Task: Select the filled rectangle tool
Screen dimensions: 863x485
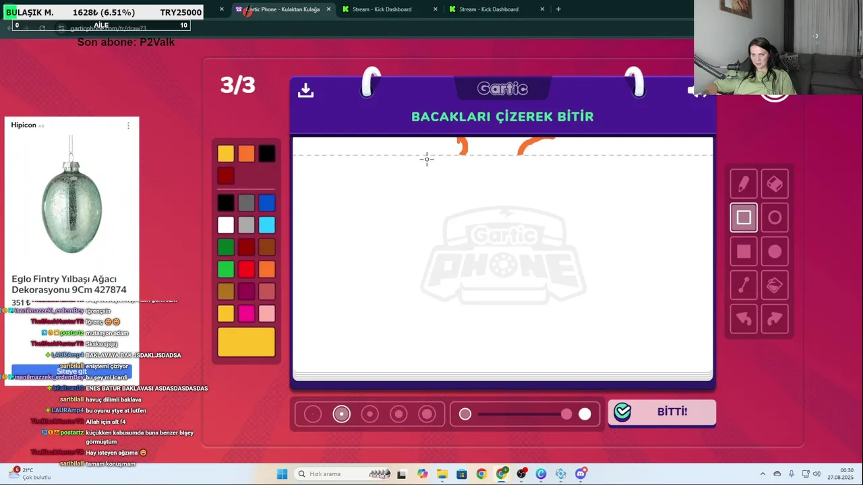Action: pyautogui.click(x=744, y=251)
